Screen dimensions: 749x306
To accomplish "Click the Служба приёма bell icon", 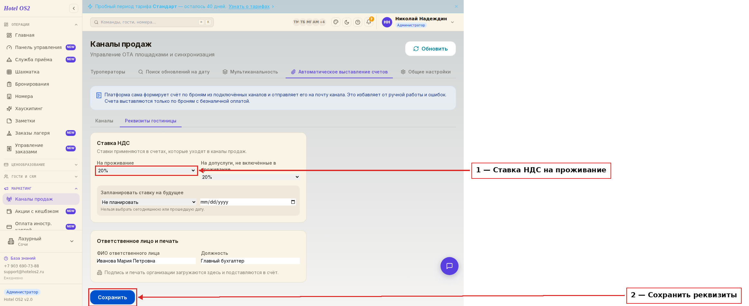I will (9, 60).
